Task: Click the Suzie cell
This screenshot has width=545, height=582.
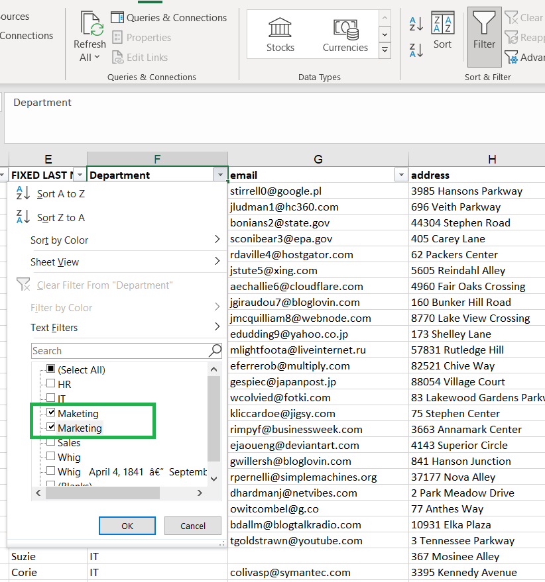Action: coord(48,556)
